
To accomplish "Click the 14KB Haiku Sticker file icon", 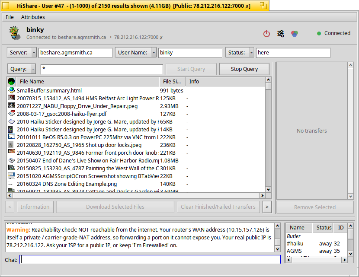I will [x=10, y=129].
